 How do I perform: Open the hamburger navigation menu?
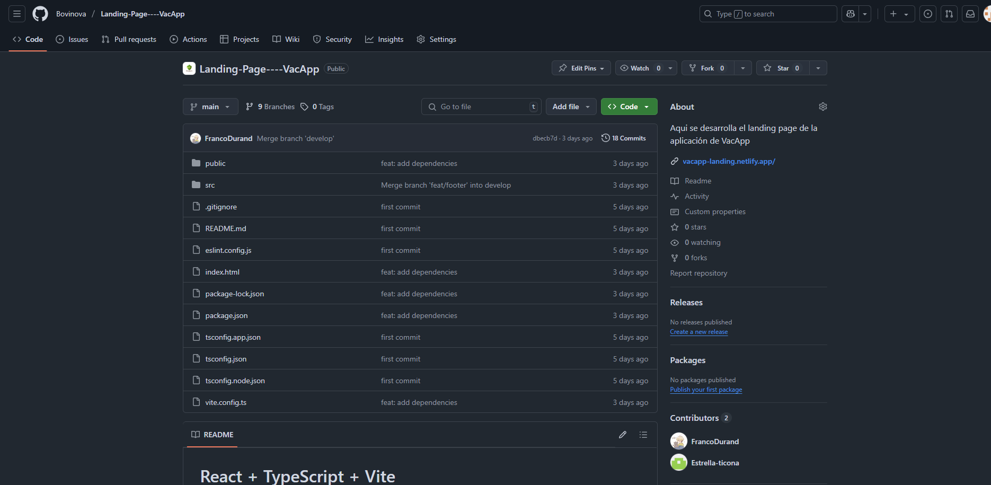17,14
